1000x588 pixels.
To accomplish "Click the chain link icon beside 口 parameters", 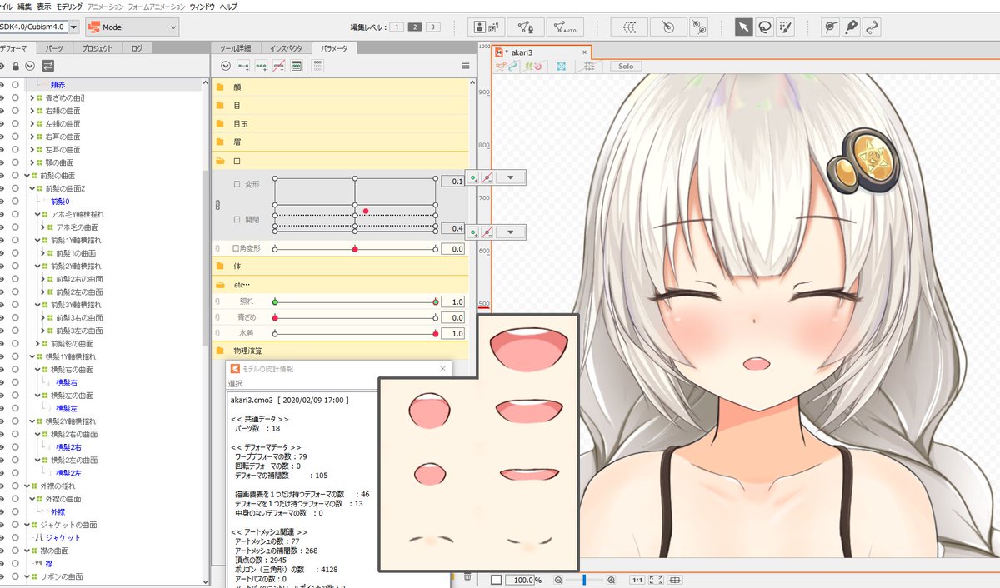I will (x=218, y=204).
